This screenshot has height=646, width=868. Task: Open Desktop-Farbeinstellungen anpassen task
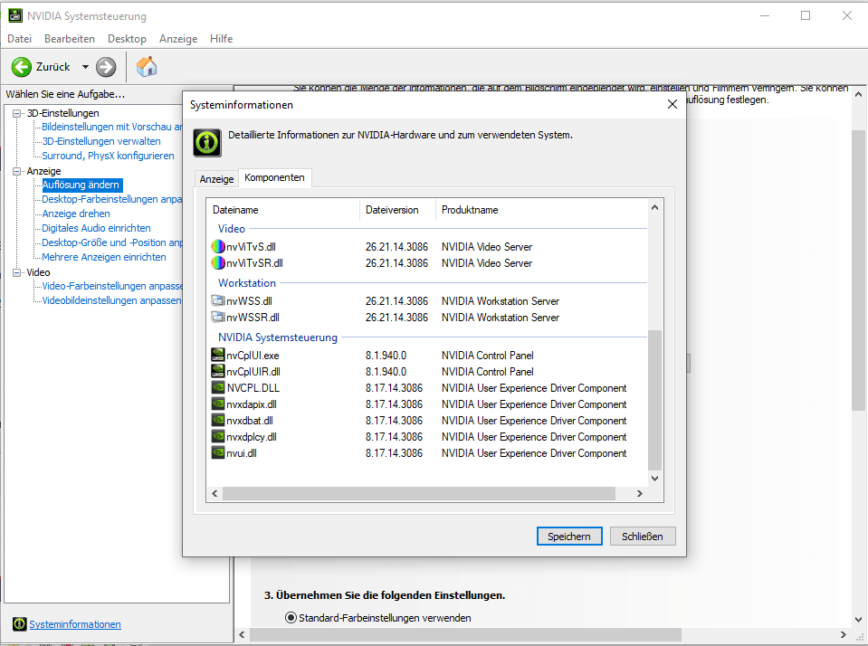(x=112, y=199)
